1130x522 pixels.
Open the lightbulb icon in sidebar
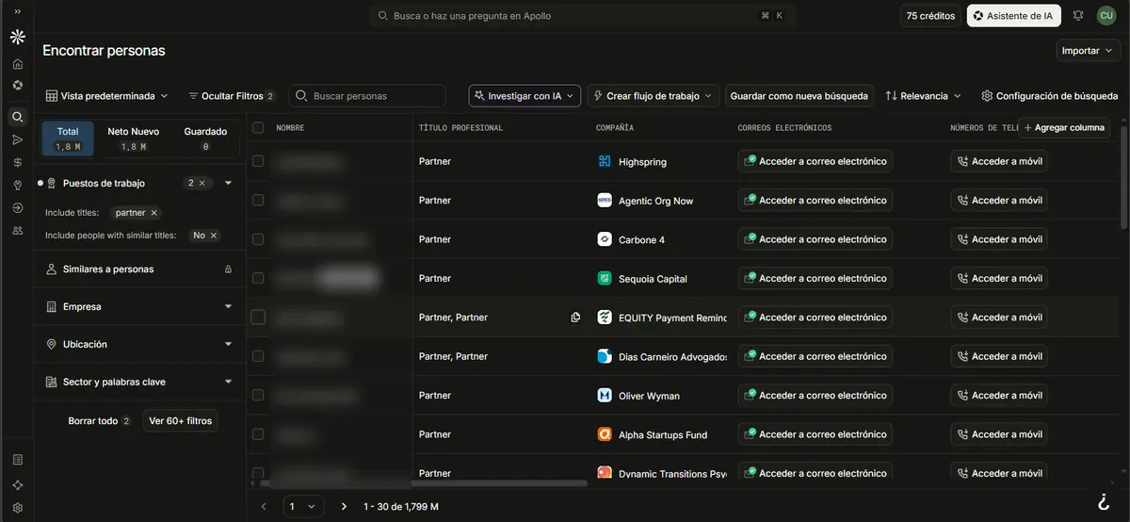(x=17, y=185)
